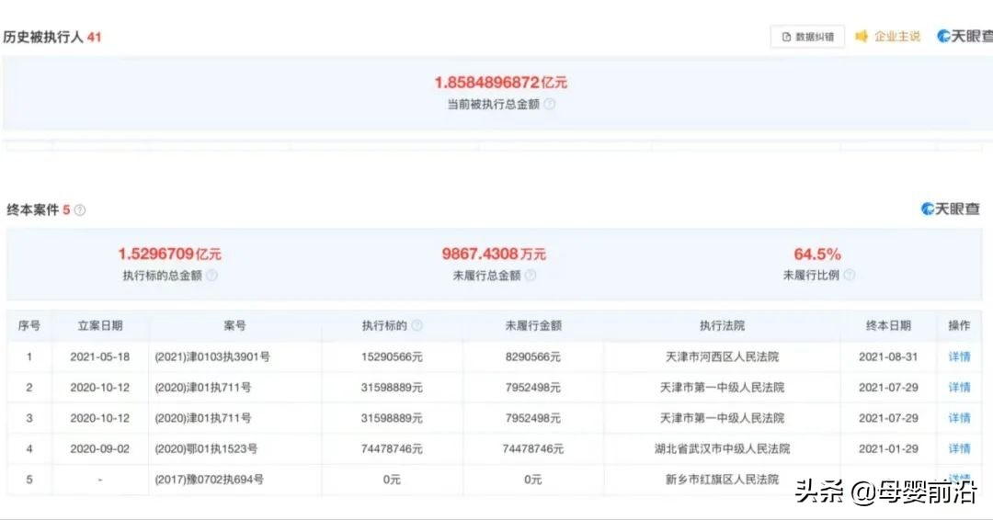993x520 pixels.
Task: Open 详情 for case (2020)鄂01执1523号
Action: 959,448
